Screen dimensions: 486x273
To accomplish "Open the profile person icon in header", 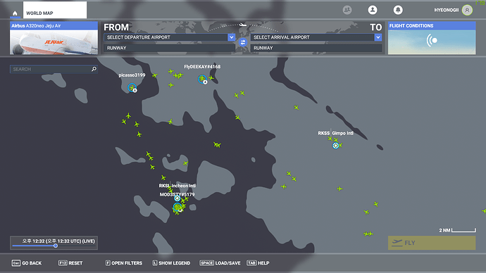I will point(373,10).
